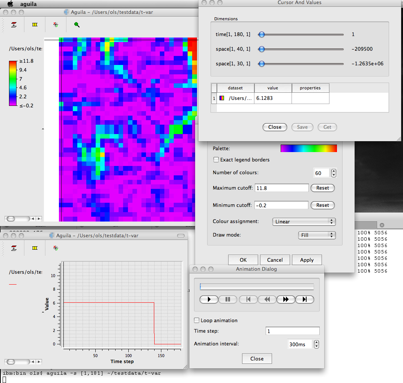Jump to the last animation frame
Image resolution: width=403 pixels, height=383 pixels.
tap(305, 299)
